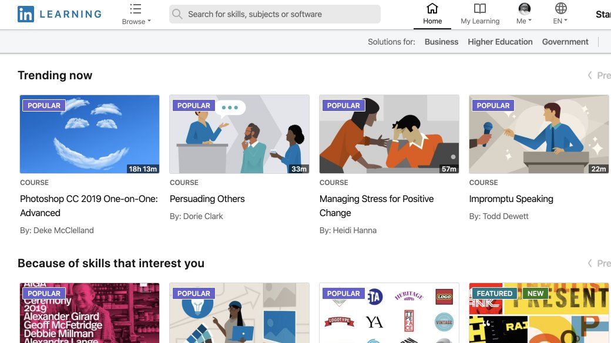The width and height of the screenshot is (611, 343).
Task: Select the My Learning tab label
Action: pos(480,21)
